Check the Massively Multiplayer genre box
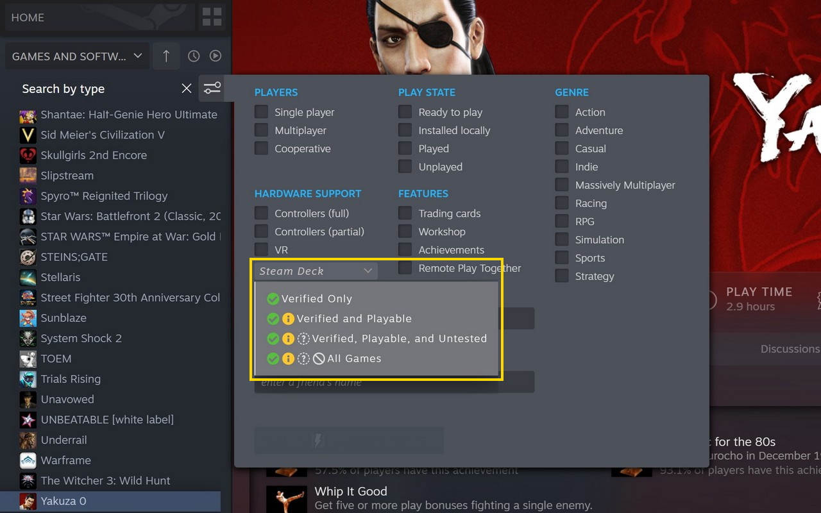 click(x=562, y=185)
